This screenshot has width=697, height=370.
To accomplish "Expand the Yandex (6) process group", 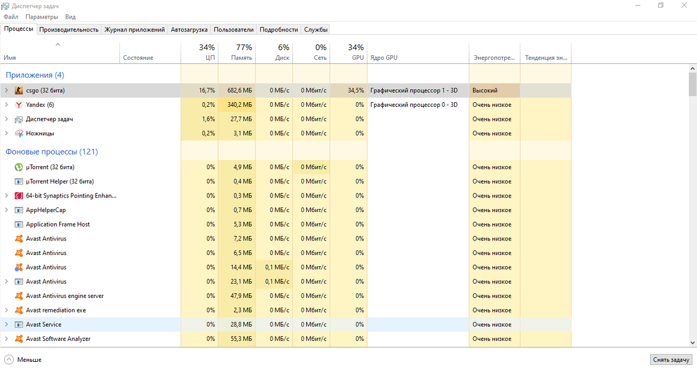I will tap(6, 105).
